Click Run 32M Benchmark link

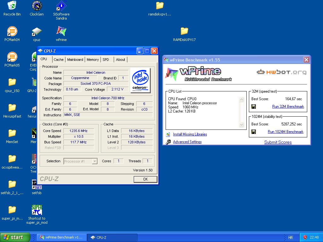coord(288,107)
